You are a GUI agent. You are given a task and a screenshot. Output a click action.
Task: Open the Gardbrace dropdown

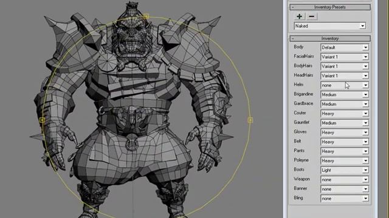[x=345, y=104]
